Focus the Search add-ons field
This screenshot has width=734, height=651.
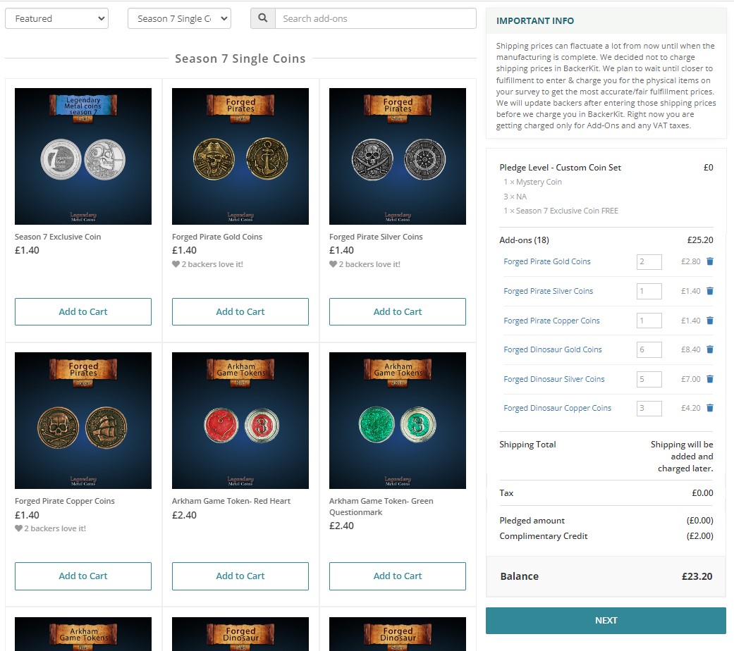[375, 18]
